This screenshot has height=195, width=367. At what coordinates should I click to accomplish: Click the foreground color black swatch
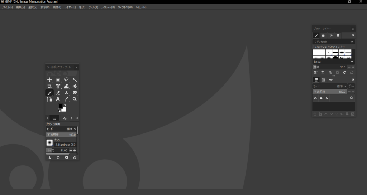click(x=60, y=106)
